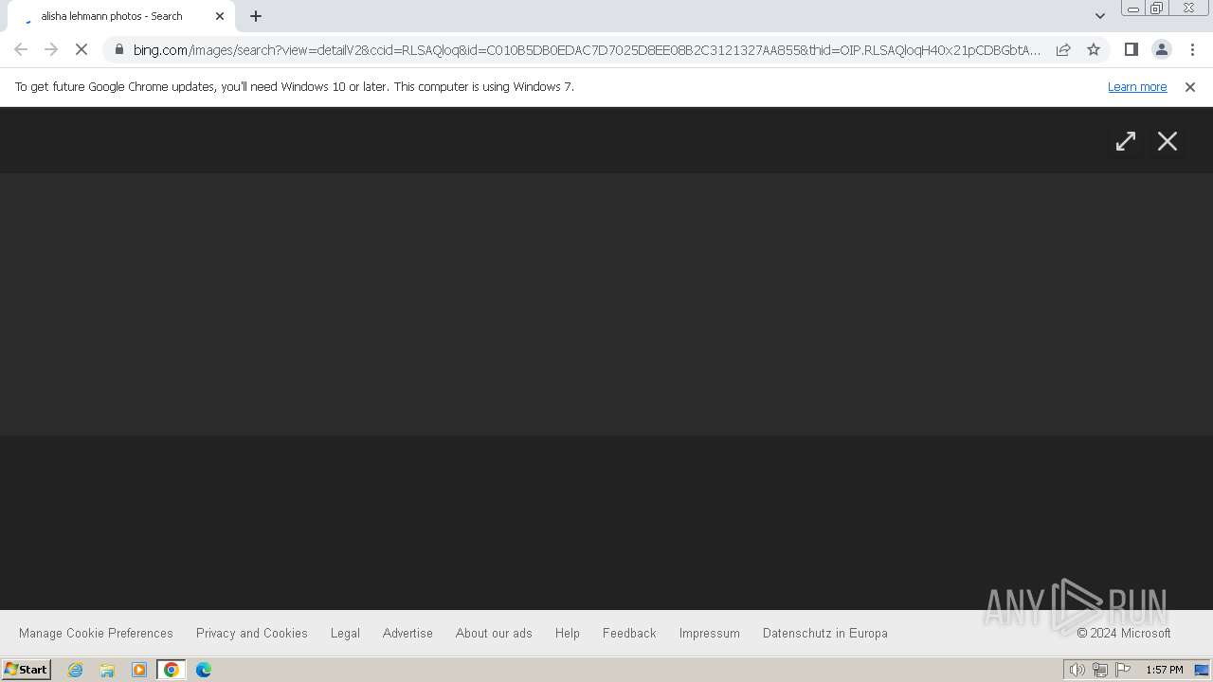Toggle Chrome side panel
This screenshot has width=1213, height=682.
[x=1131, y=49]
